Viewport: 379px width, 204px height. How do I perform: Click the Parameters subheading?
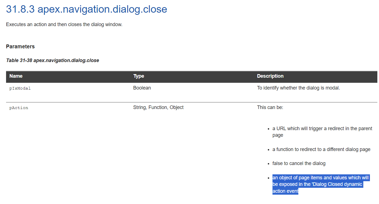point(20,47)
